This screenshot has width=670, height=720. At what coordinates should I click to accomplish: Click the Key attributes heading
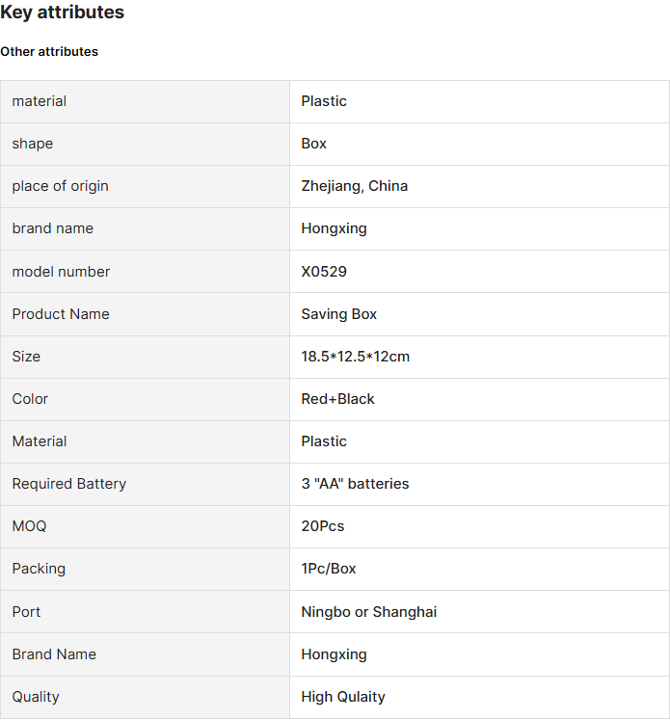(x=62, y=13)
